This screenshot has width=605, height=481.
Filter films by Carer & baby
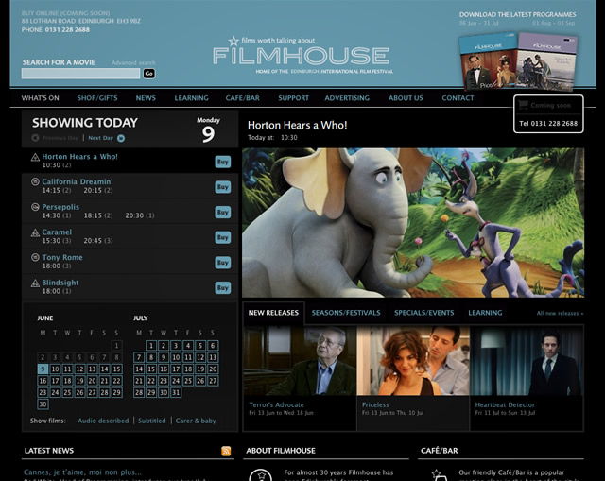pos(196,421)
